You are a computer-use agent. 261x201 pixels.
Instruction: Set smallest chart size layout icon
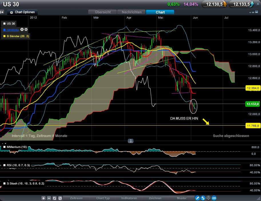pyautogui.click(x=250, y=13)
